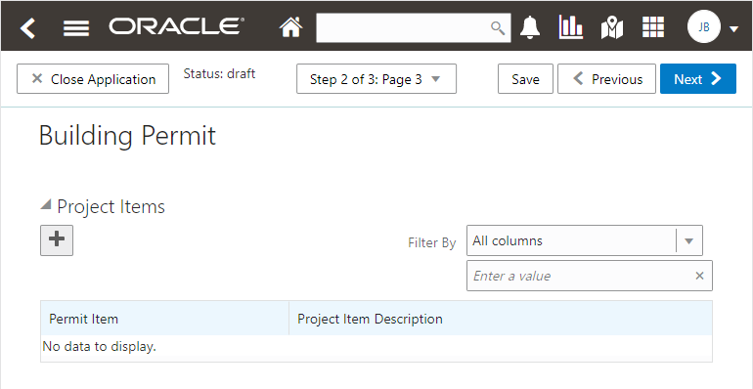Open the grid apps icon
753x389 pixels.
653,27
